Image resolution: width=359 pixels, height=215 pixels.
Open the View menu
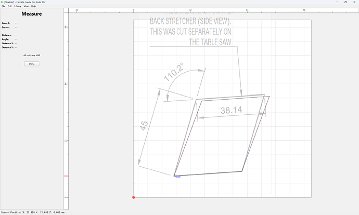(27, 6)
